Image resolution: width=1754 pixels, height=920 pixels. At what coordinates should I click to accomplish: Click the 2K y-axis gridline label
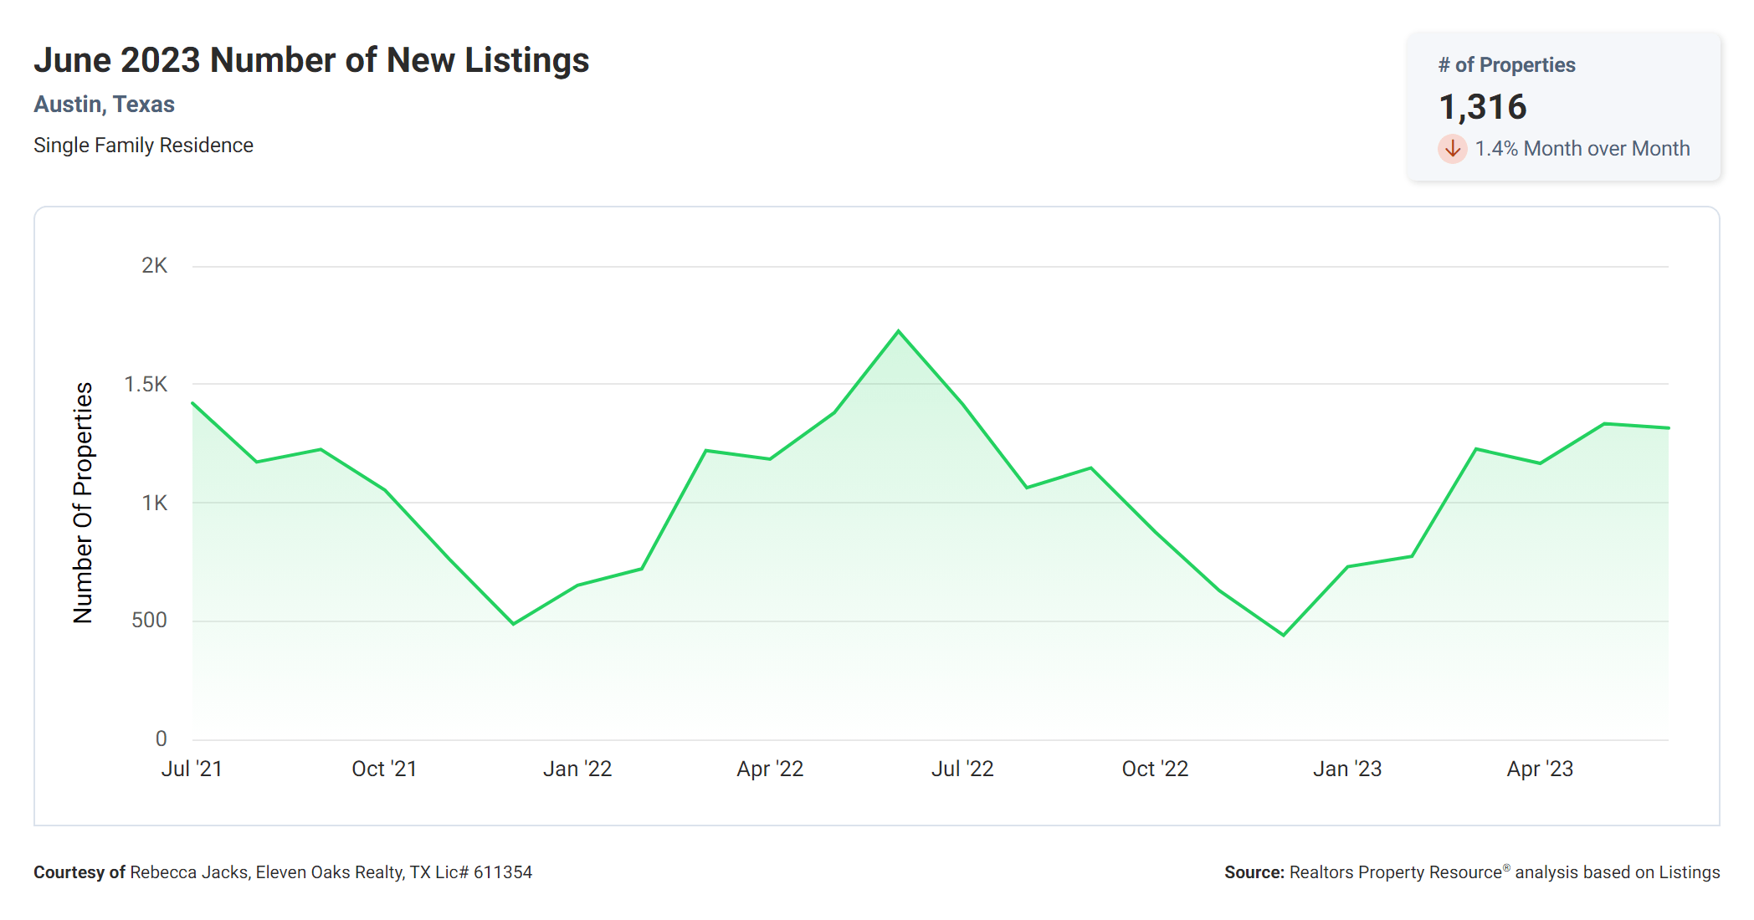click(154, 266)
